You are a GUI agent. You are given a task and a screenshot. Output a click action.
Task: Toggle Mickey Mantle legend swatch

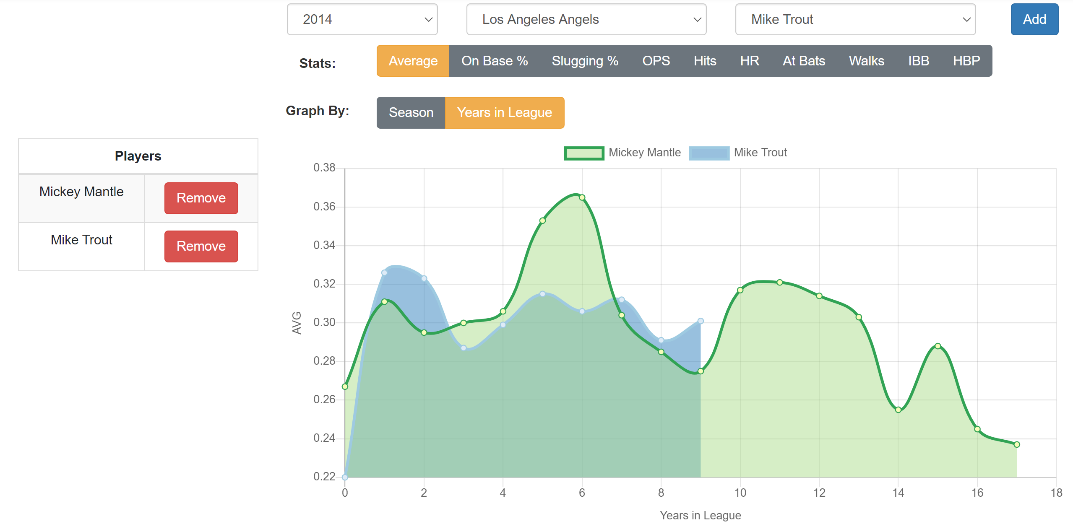tap(584, 153)
